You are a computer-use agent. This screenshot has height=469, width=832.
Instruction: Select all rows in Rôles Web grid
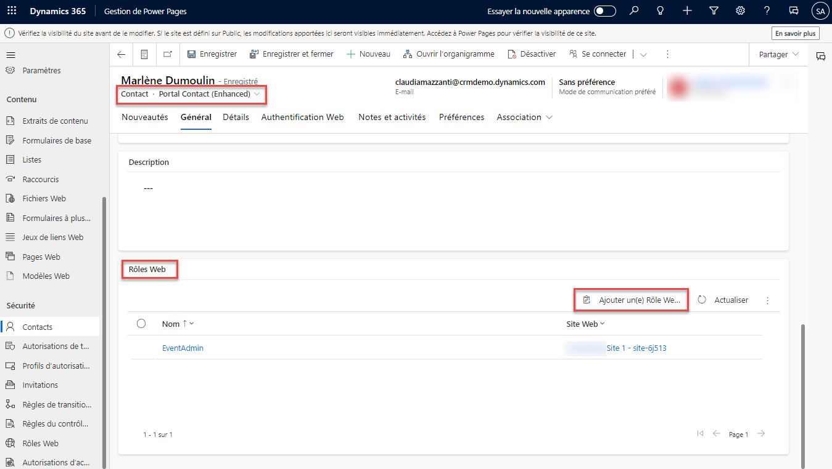click(141, 324)
